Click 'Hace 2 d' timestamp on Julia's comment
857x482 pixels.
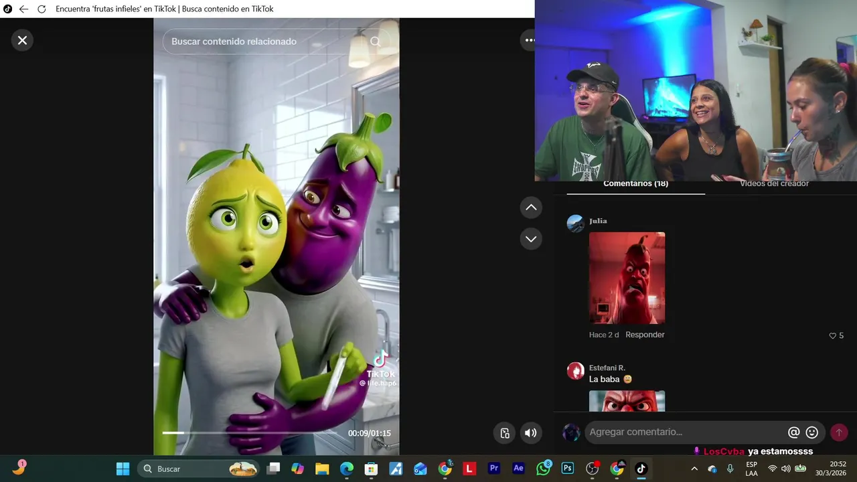pyautogui.click(x=604, y=335)
